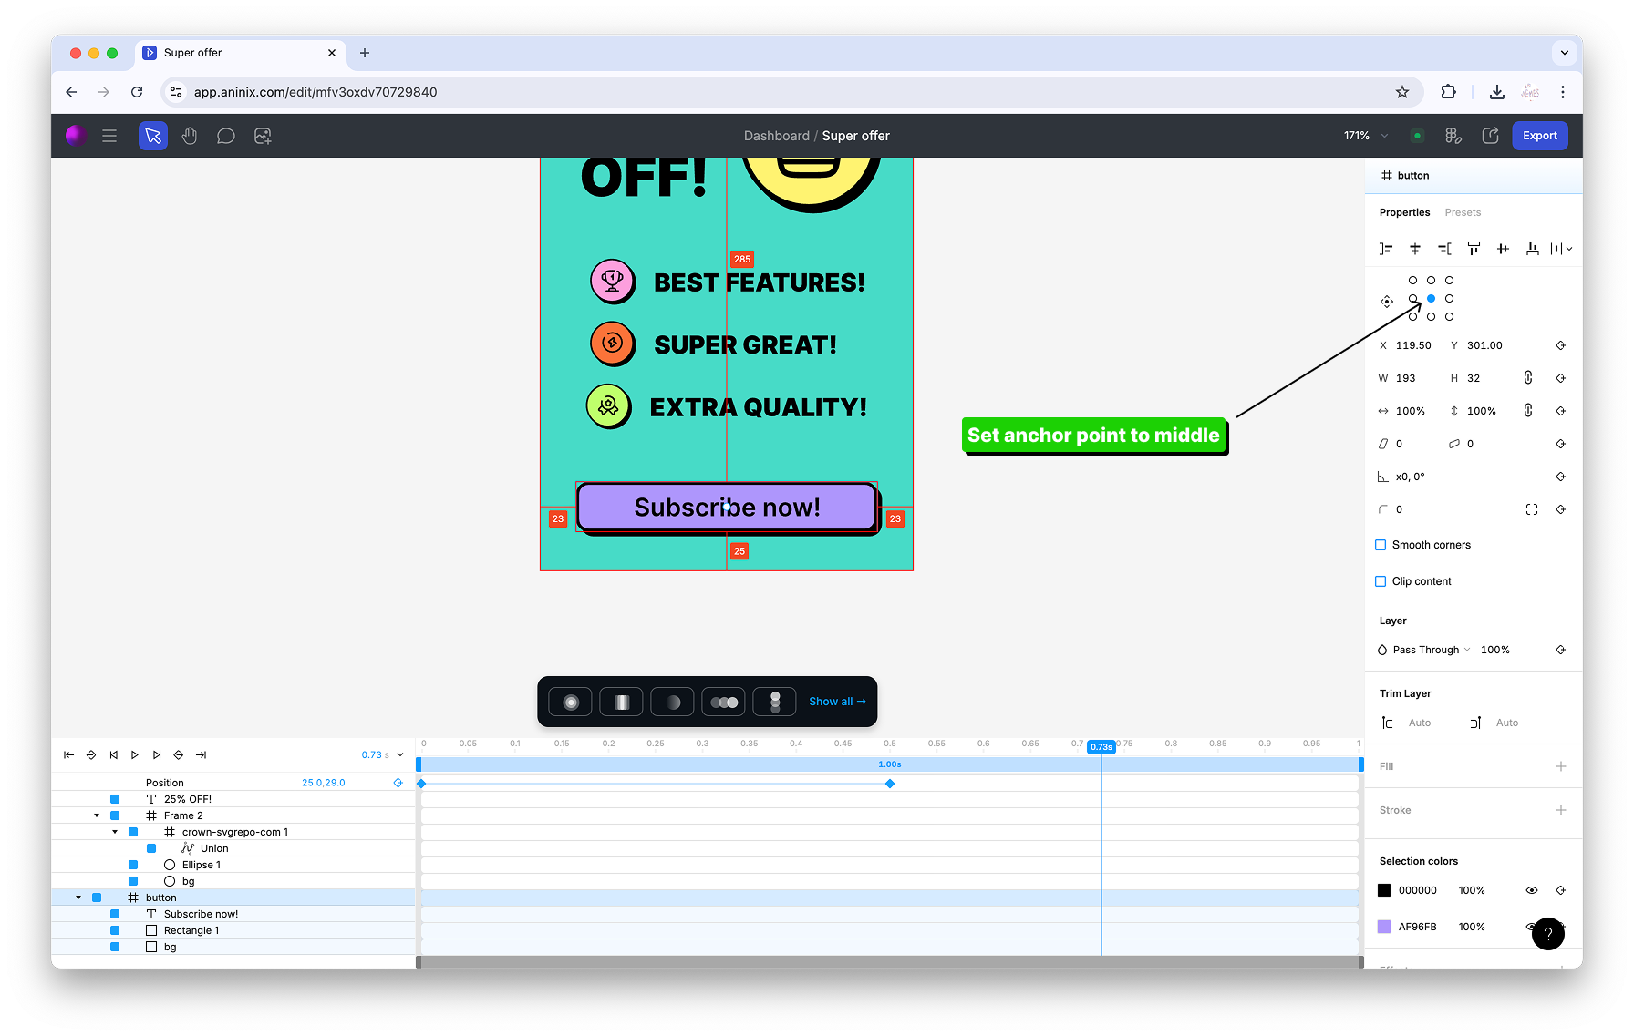Screen dimensions: 1634x1036
Task: Click the purple Aninix logo orb
Action: point(77,136)
